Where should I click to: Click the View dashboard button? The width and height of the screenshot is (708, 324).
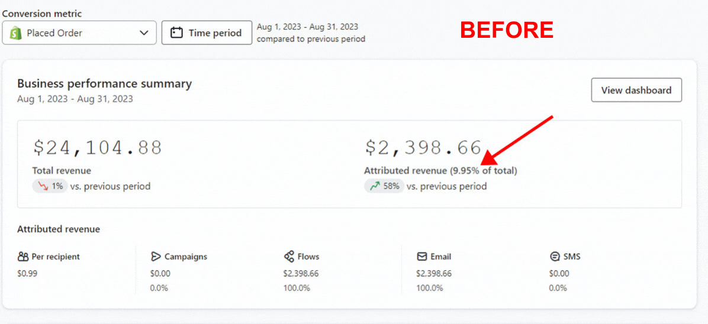click(x=636, y=90)
